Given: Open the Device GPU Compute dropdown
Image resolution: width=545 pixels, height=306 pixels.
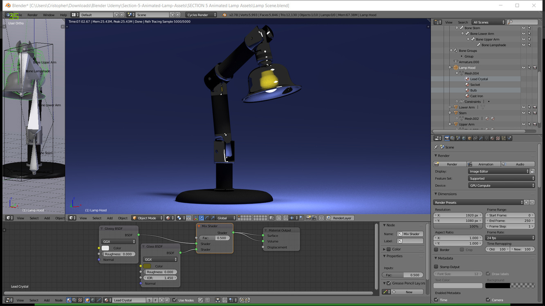Looking at the screenshot, I should click(501, 186).
